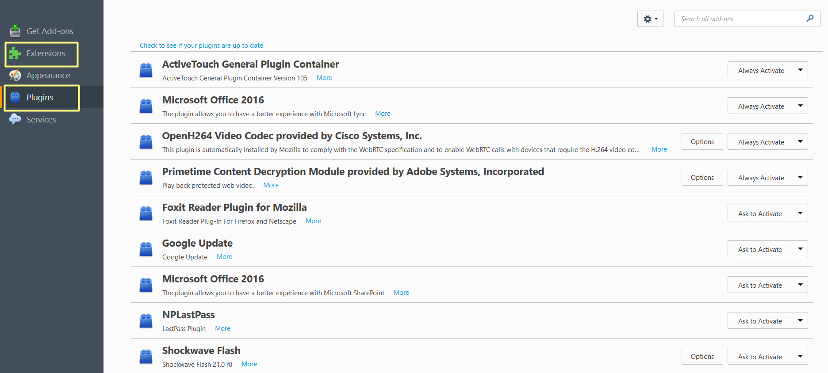Viewport: 828px width, 373px height.
Task: Click More link for Microsoft SharePoint plugin
Action: [401, 293]
